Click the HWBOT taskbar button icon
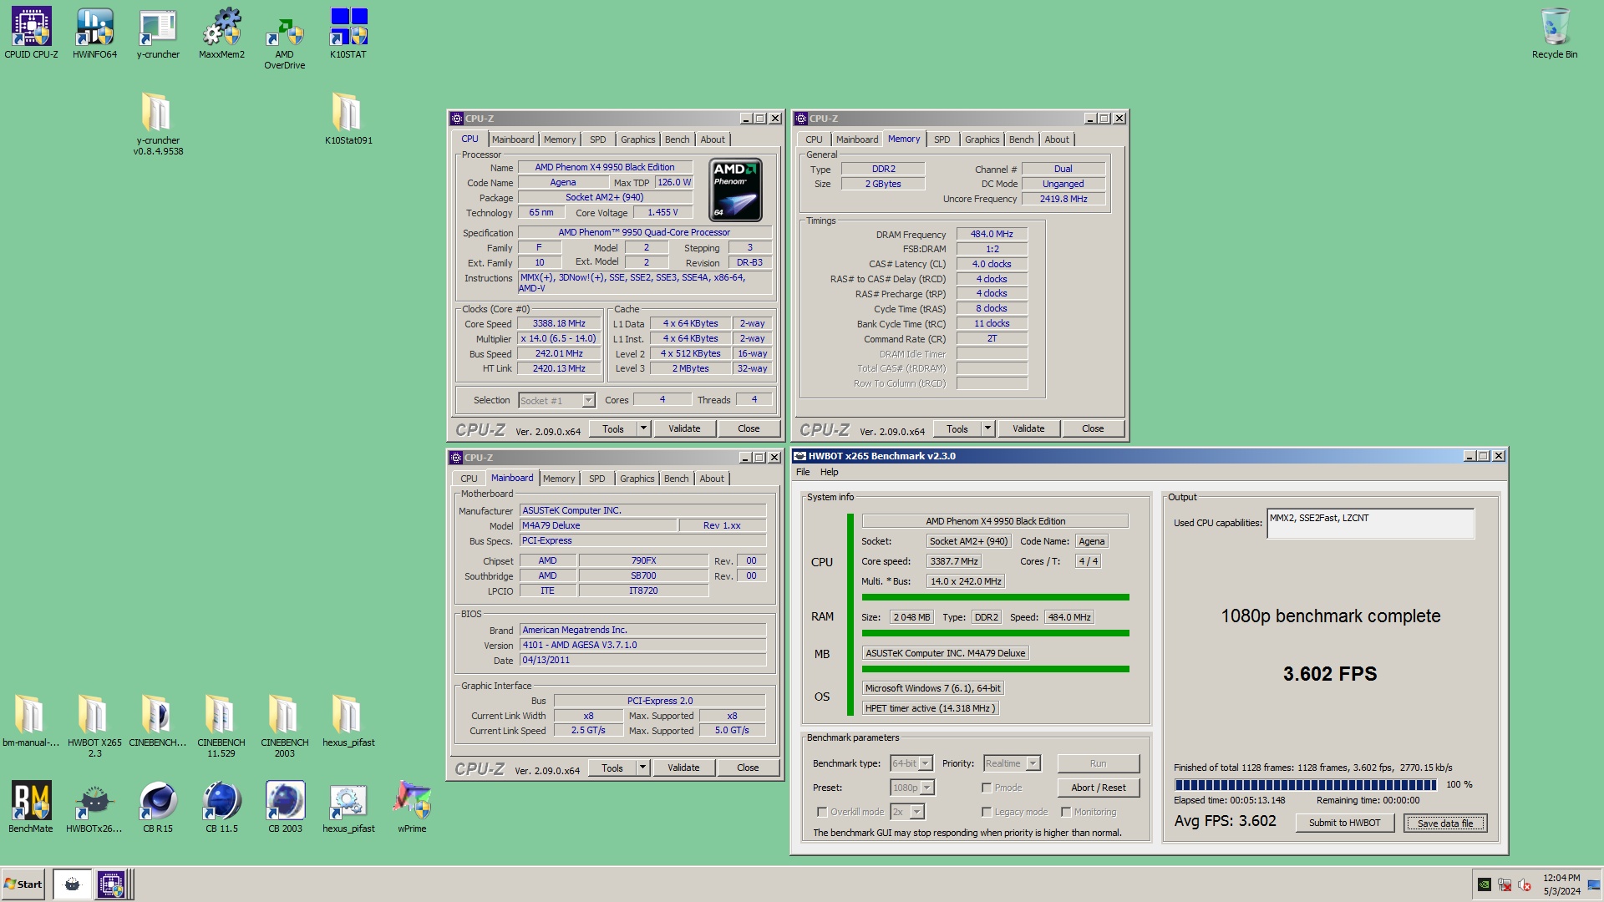This screenshot has width=1604, height=902. 72,884
